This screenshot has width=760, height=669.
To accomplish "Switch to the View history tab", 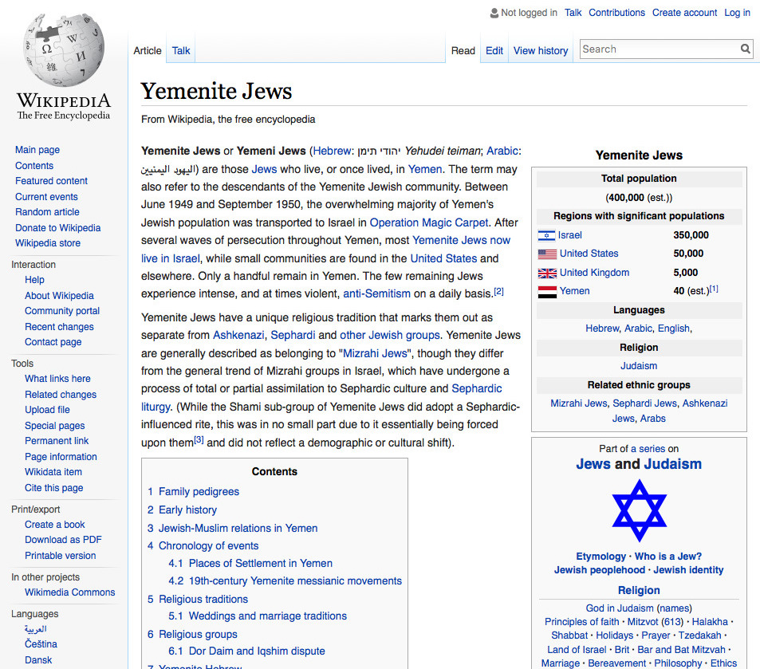I will [x=540, y=50].
